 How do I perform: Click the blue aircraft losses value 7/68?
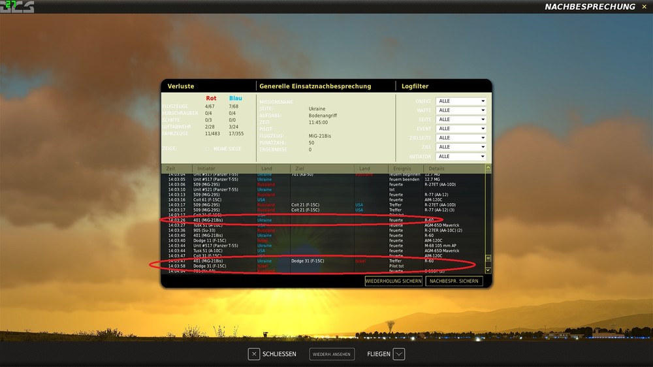click(x=234, y=106)
